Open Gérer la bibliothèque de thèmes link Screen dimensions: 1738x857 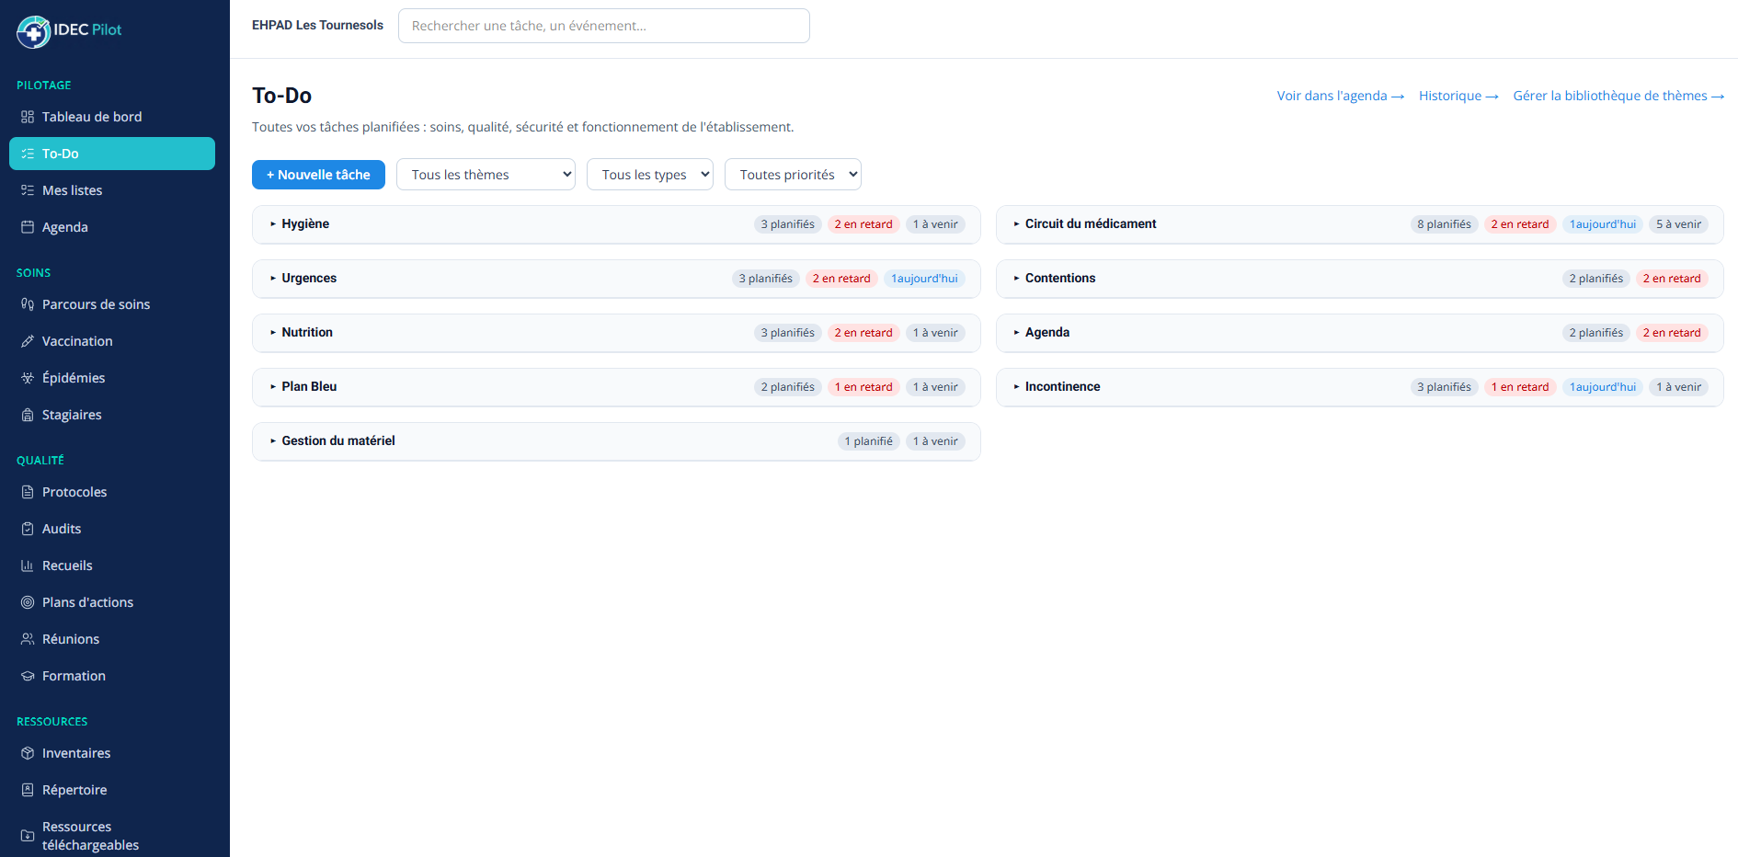[1618, 96]
